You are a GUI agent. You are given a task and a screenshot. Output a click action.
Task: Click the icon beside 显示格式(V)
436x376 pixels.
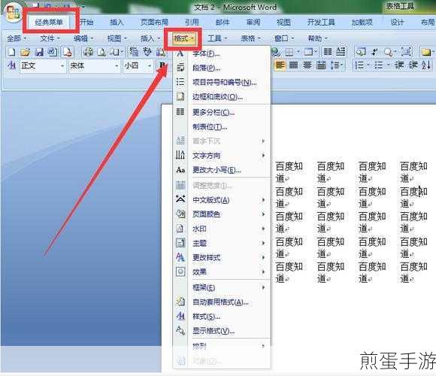(180, 331)
